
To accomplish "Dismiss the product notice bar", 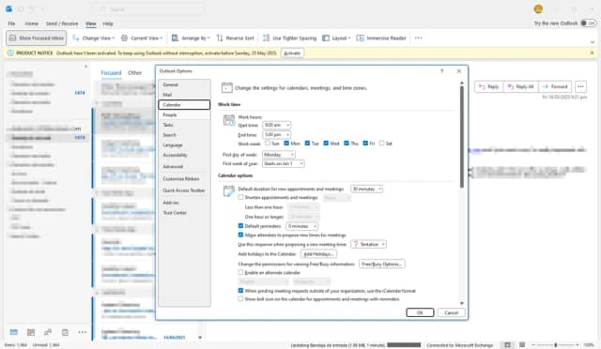I will tap(593, 53).
